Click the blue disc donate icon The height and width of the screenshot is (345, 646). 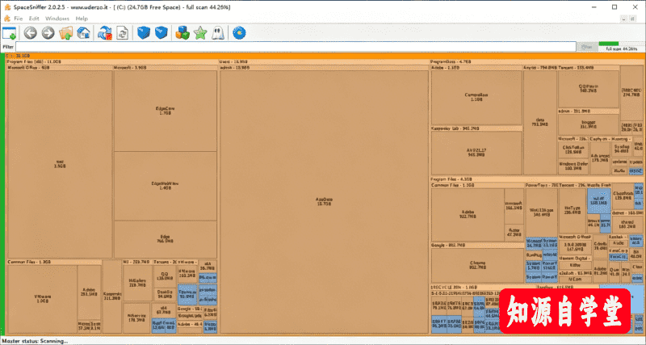pos(239,33)
